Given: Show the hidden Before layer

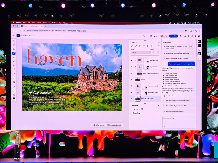Looking at the screenshot, I should 132,79.
